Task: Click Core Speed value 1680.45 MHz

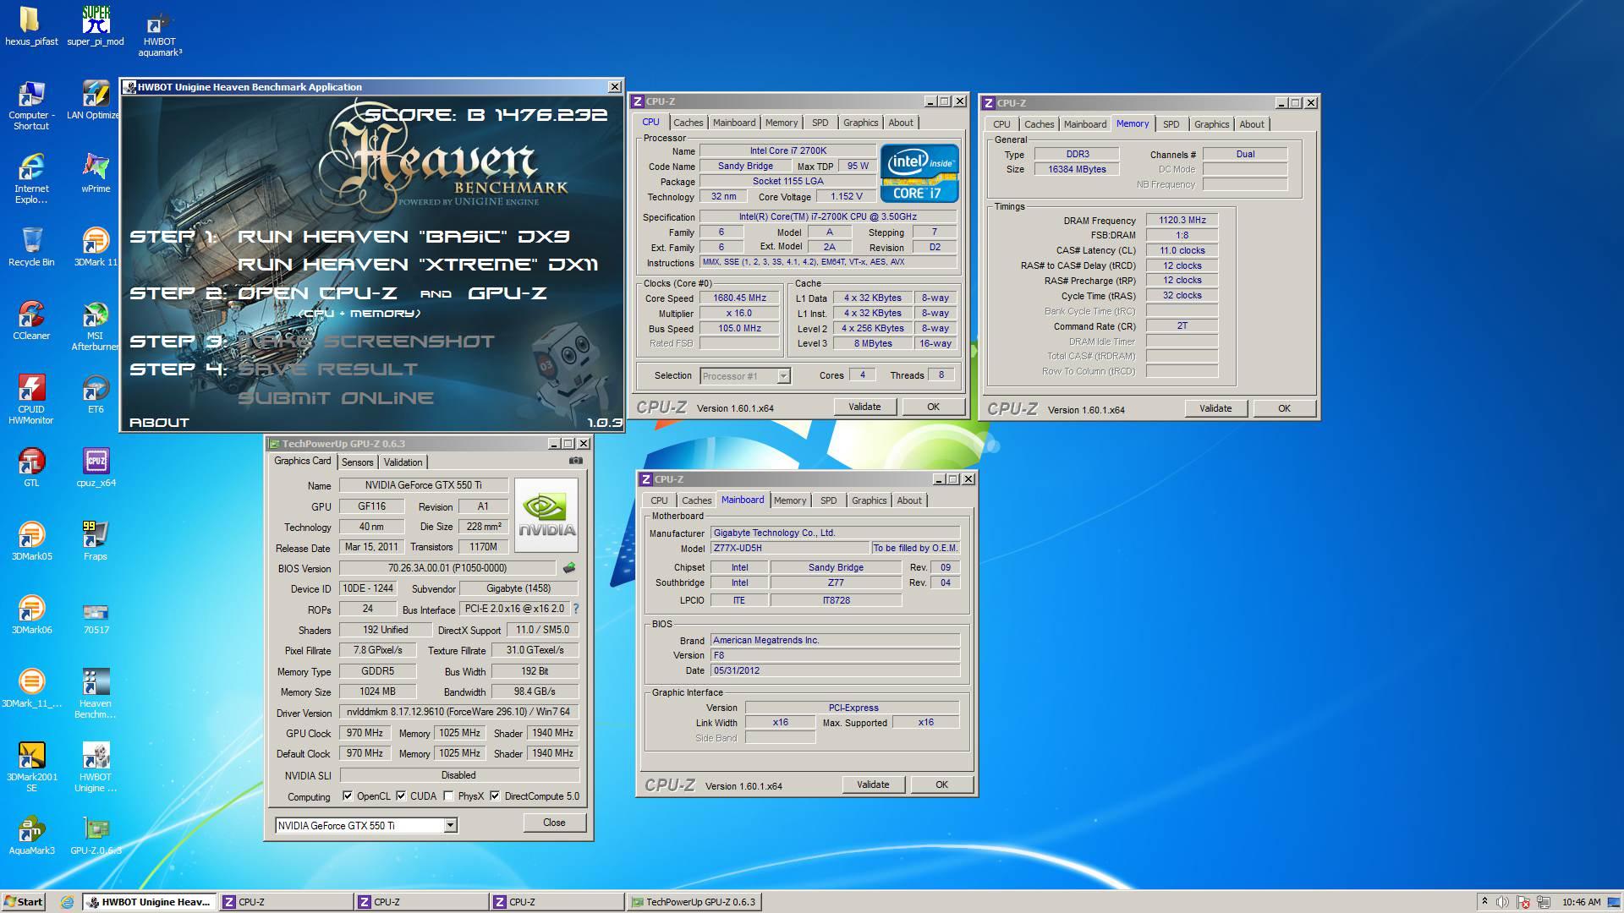Action: coord(739,298)
